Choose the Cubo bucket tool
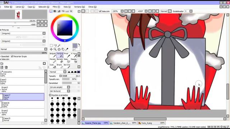Screen dimensions: 230x129 tap(53, 66)
